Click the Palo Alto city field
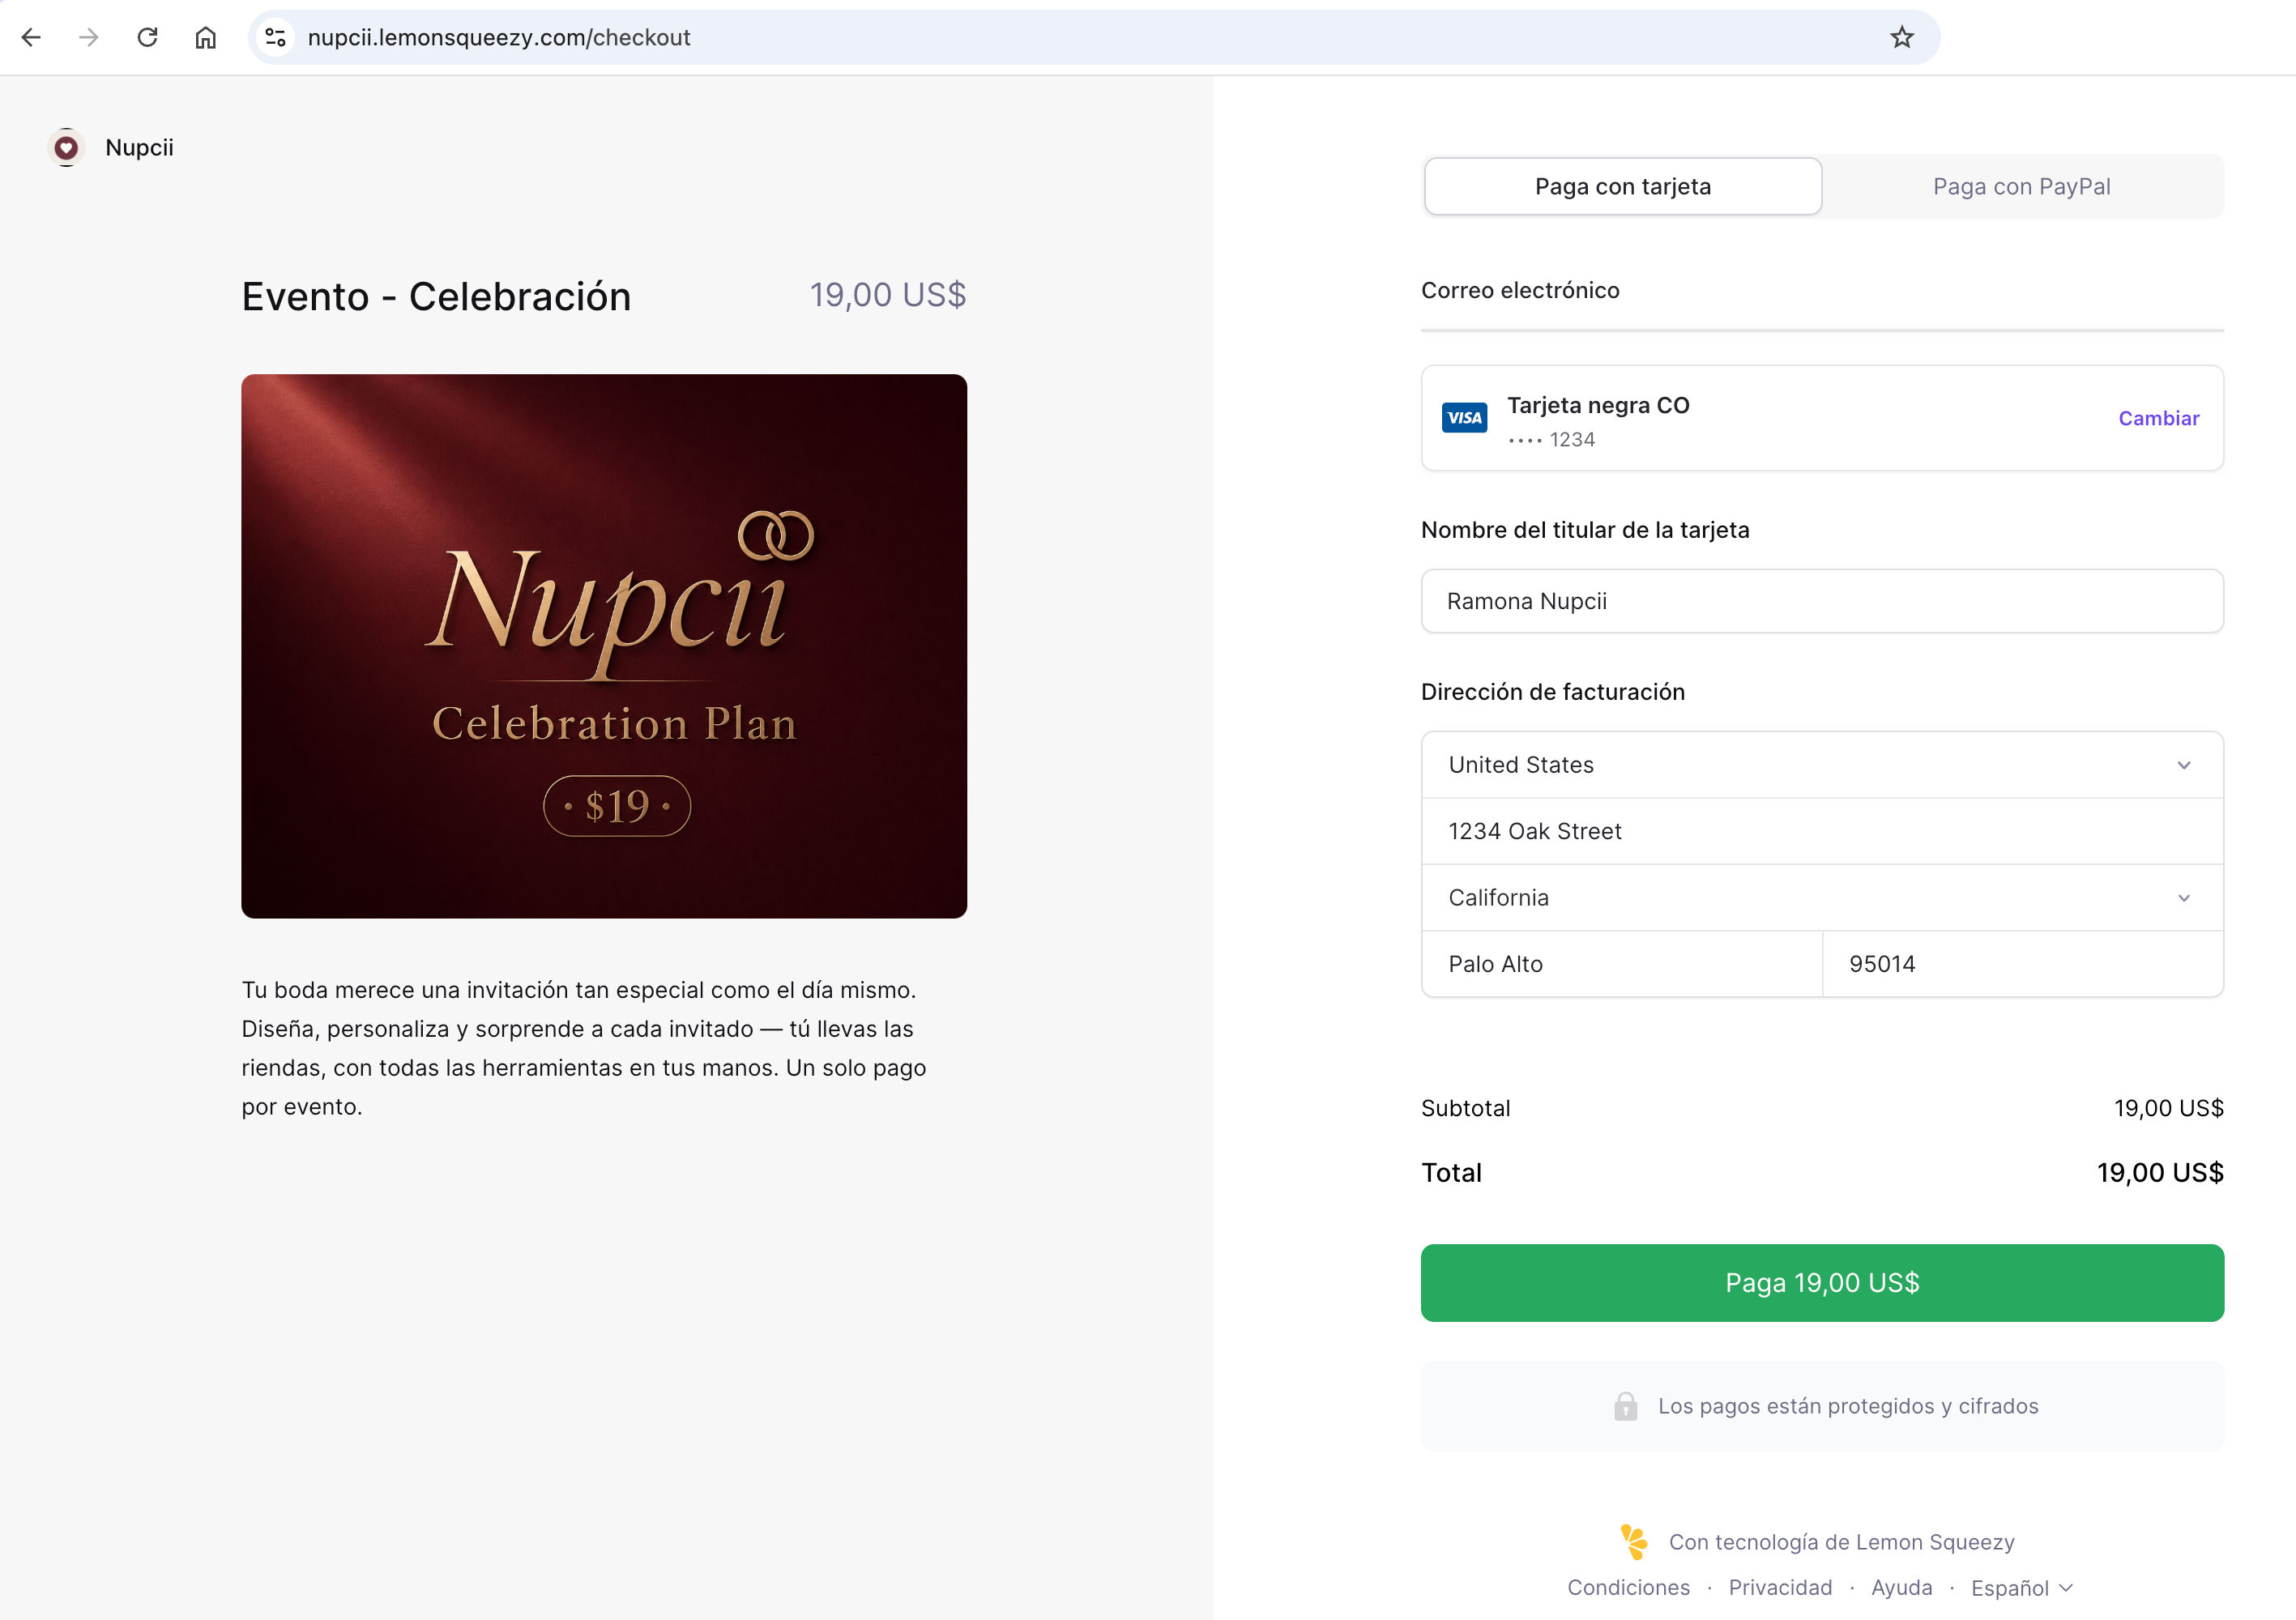The width and height of the screenshot is (2296, 1620). 1622,964
